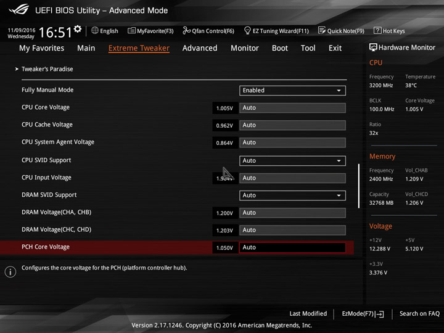Screen dimensions: 444x333
Task: Click 3.376 V voltage value
Action: pyautogui.click(x=378, y=273)
